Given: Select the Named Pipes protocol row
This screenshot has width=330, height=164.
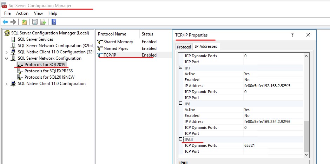Looking at the screenshot, I should [x=134, y=48].
